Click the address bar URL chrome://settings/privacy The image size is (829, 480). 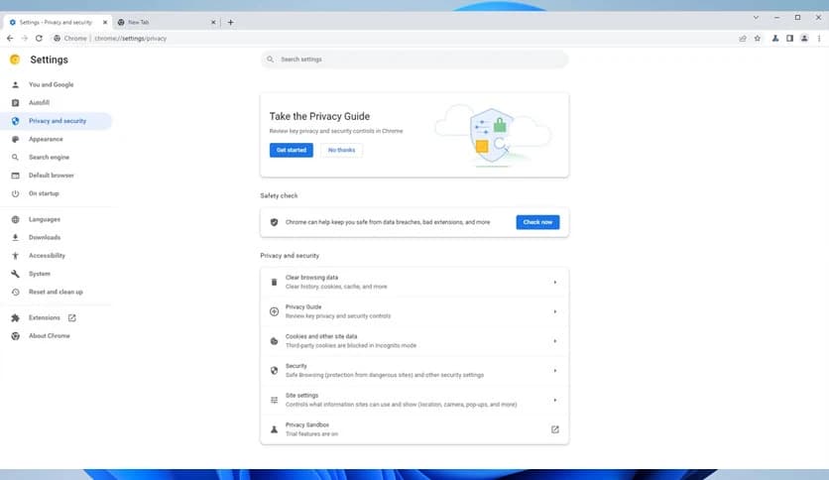(x=131, y=38)
